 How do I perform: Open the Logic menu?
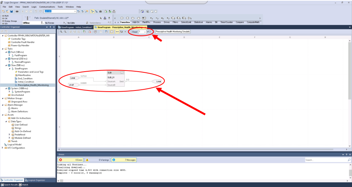[34, 7]
